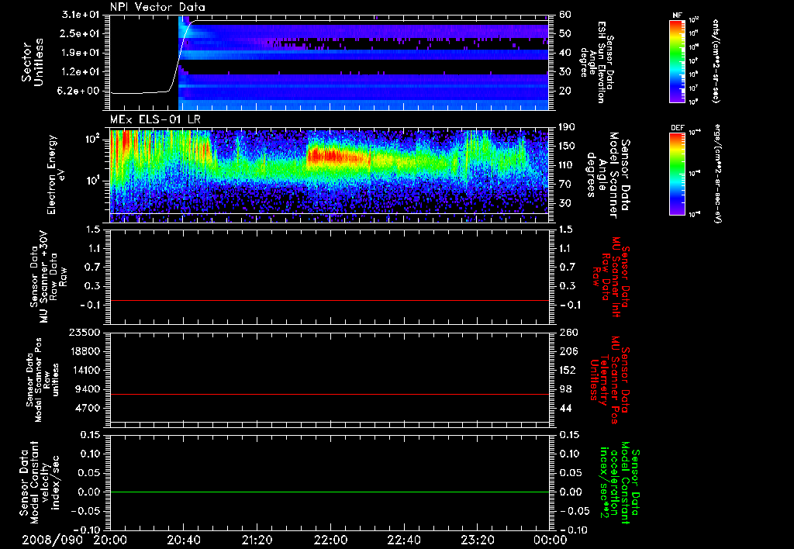This screenshot has height=549, width=794.
Task: Click the 20:00 time tick label
Action: (110, 540)
